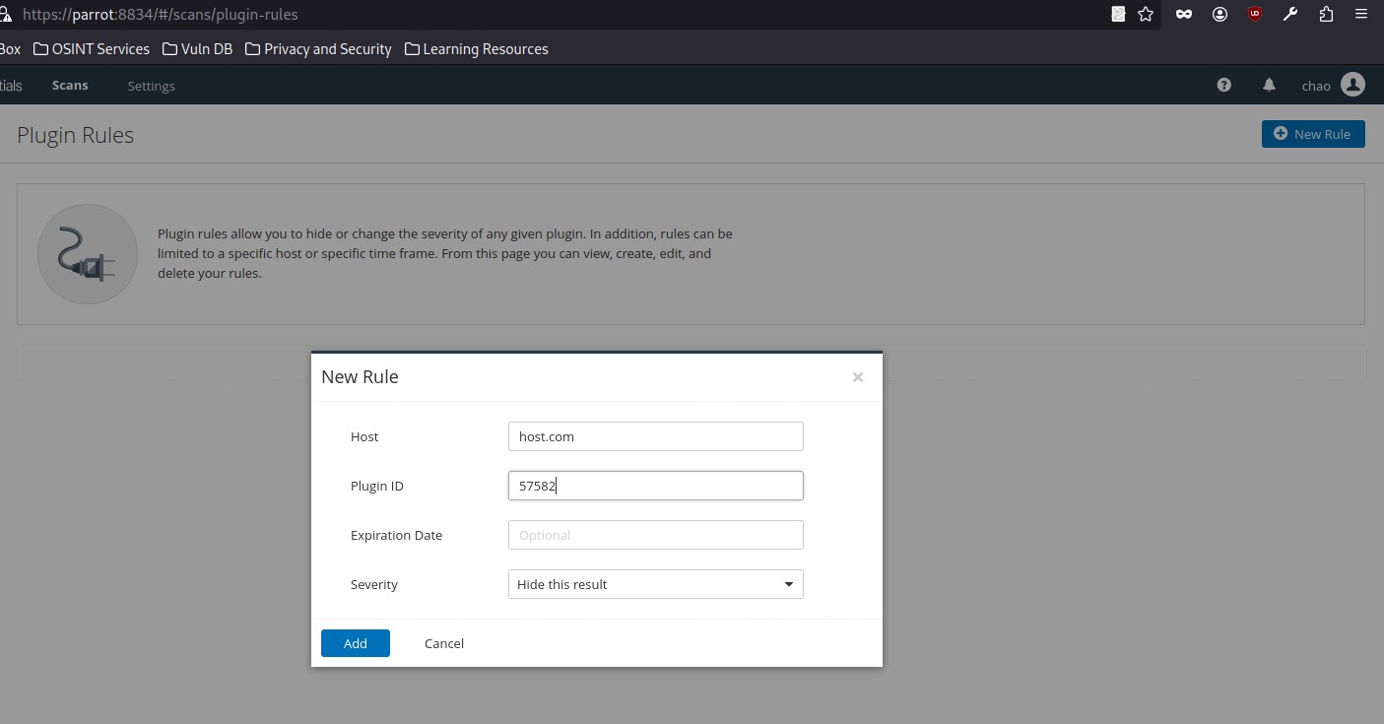Expand the Severity dropdown
This screenshot has width=1384, height=724.
(x=655, y=584)
